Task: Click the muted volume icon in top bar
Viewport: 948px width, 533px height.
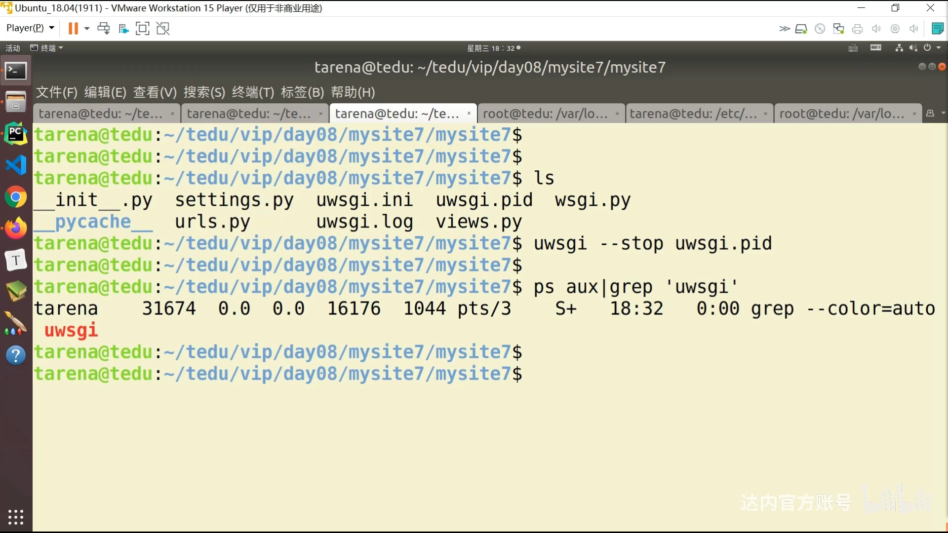Action: tap(913, 48)
